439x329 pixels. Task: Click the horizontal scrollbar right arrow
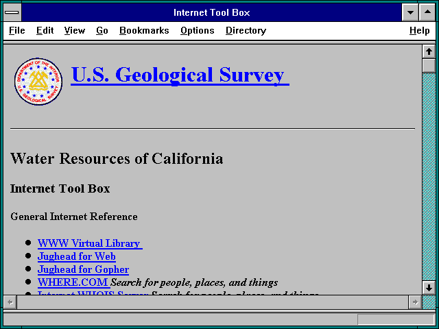[x=415, y=302]
